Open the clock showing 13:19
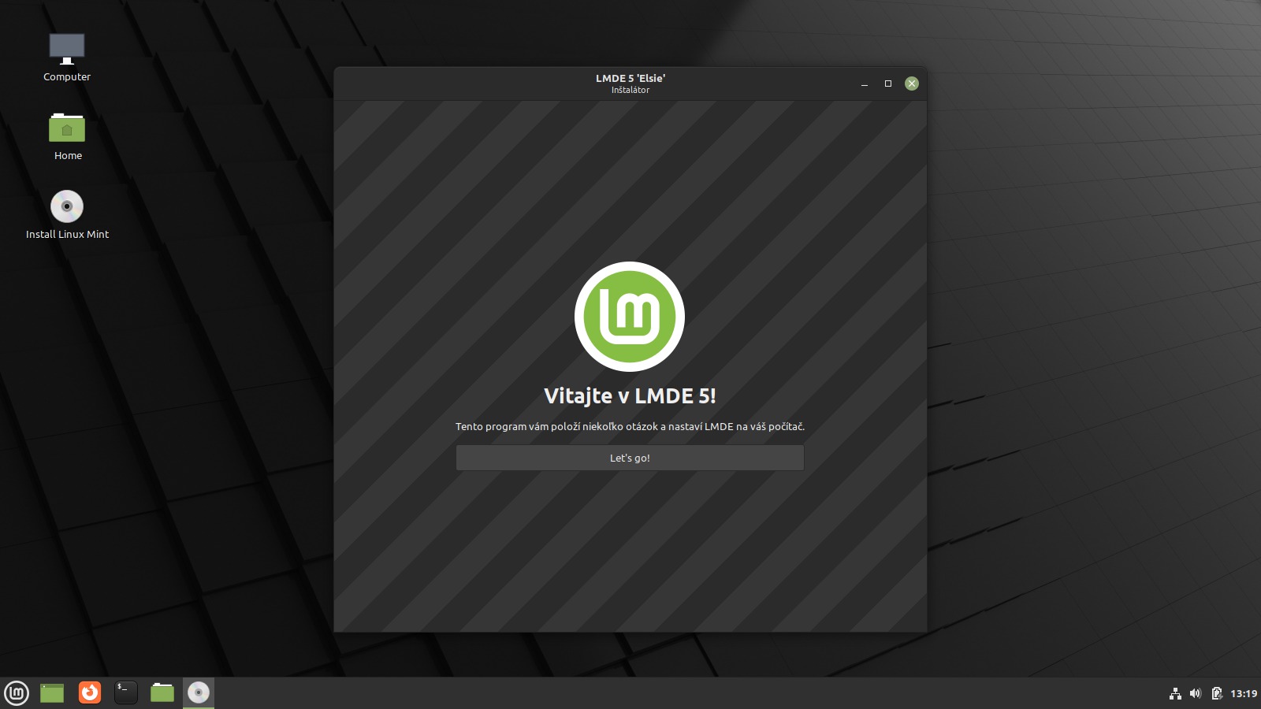The image size is (1261, 709). [x=1244, y=693]
